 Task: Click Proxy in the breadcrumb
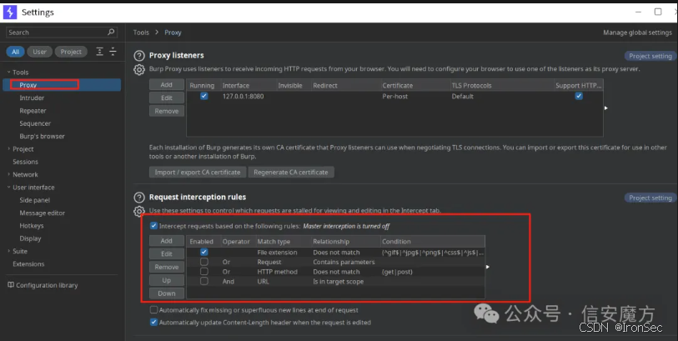coord(173,33)
